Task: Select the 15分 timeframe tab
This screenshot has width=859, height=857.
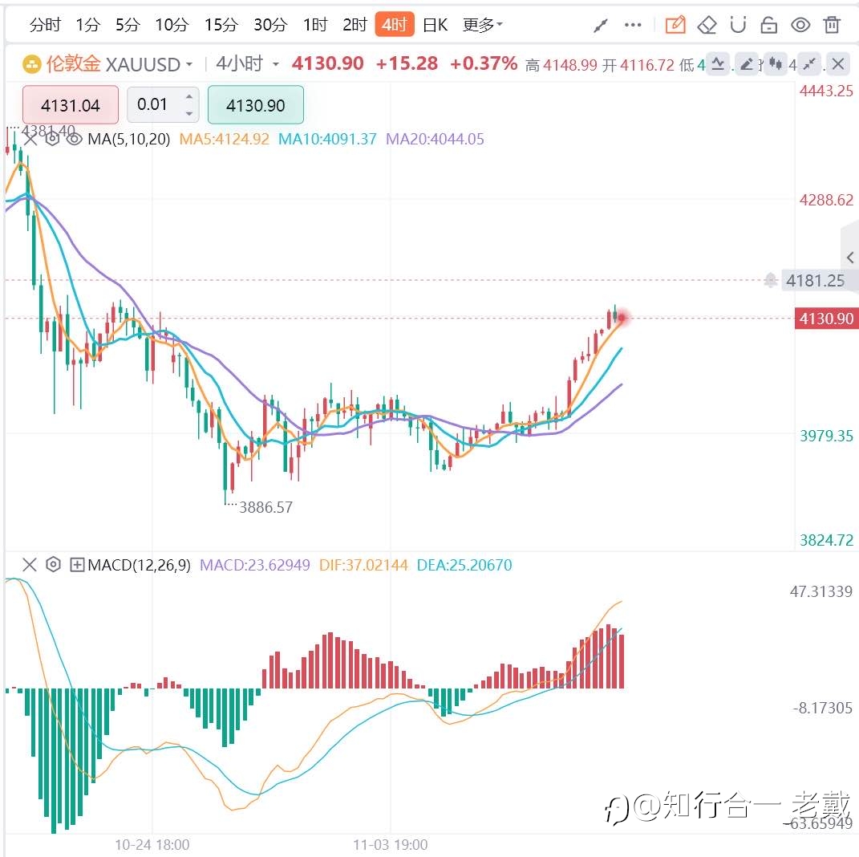Action: pos(221,25)
